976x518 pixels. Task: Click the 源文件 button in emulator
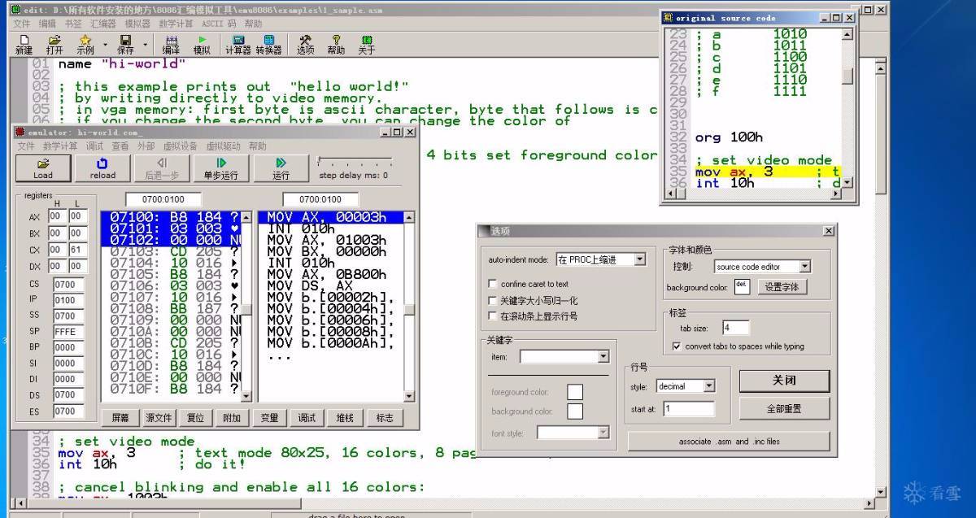tap(159, 418)
